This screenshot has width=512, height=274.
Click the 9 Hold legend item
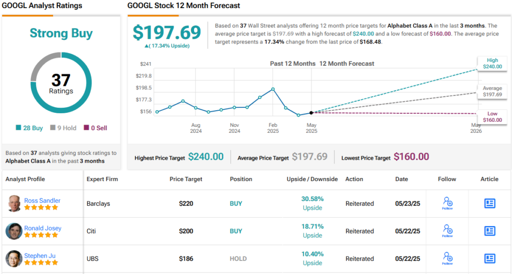(x=63, y=128)
